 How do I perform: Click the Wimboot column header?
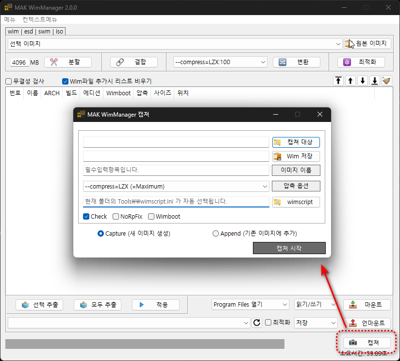click(118, 93)
